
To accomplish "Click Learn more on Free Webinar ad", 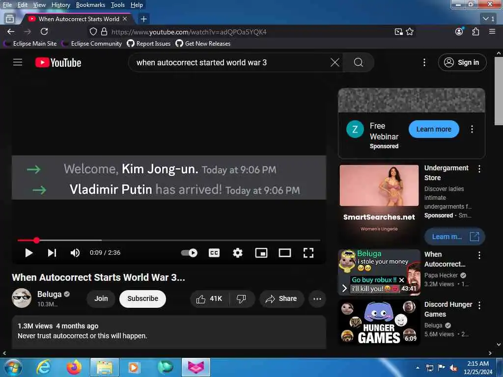I will click(434, 129).
